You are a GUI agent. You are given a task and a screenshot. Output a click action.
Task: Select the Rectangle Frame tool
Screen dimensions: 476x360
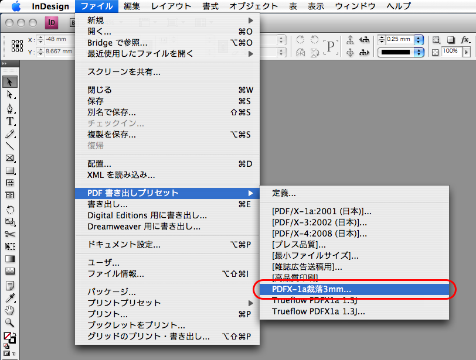10,158
